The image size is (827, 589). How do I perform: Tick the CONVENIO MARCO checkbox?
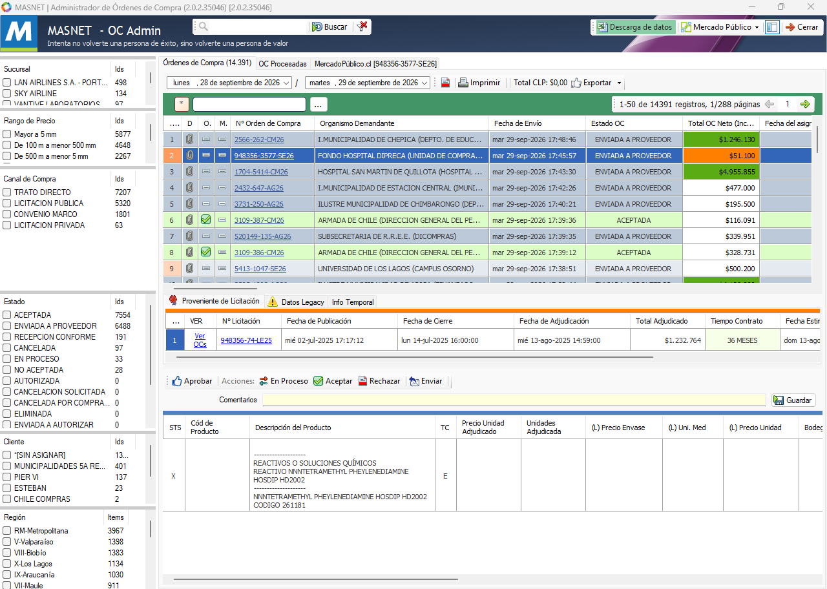coord(6,214)
